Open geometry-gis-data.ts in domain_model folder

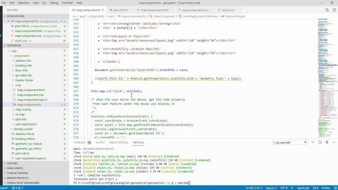pyautogui.click(x=29, y=144)
